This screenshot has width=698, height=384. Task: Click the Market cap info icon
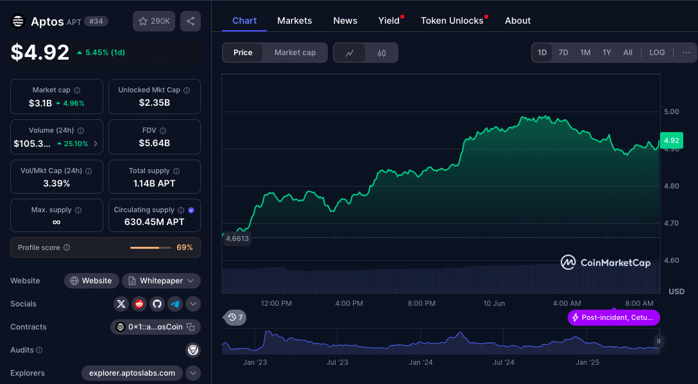pyautogui.click(x=77, y=90)
